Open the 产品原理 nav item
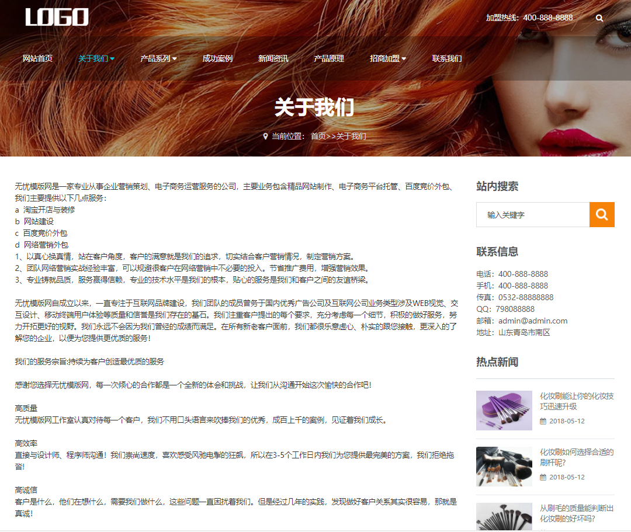631x532 pixels. tap(329, 58)
